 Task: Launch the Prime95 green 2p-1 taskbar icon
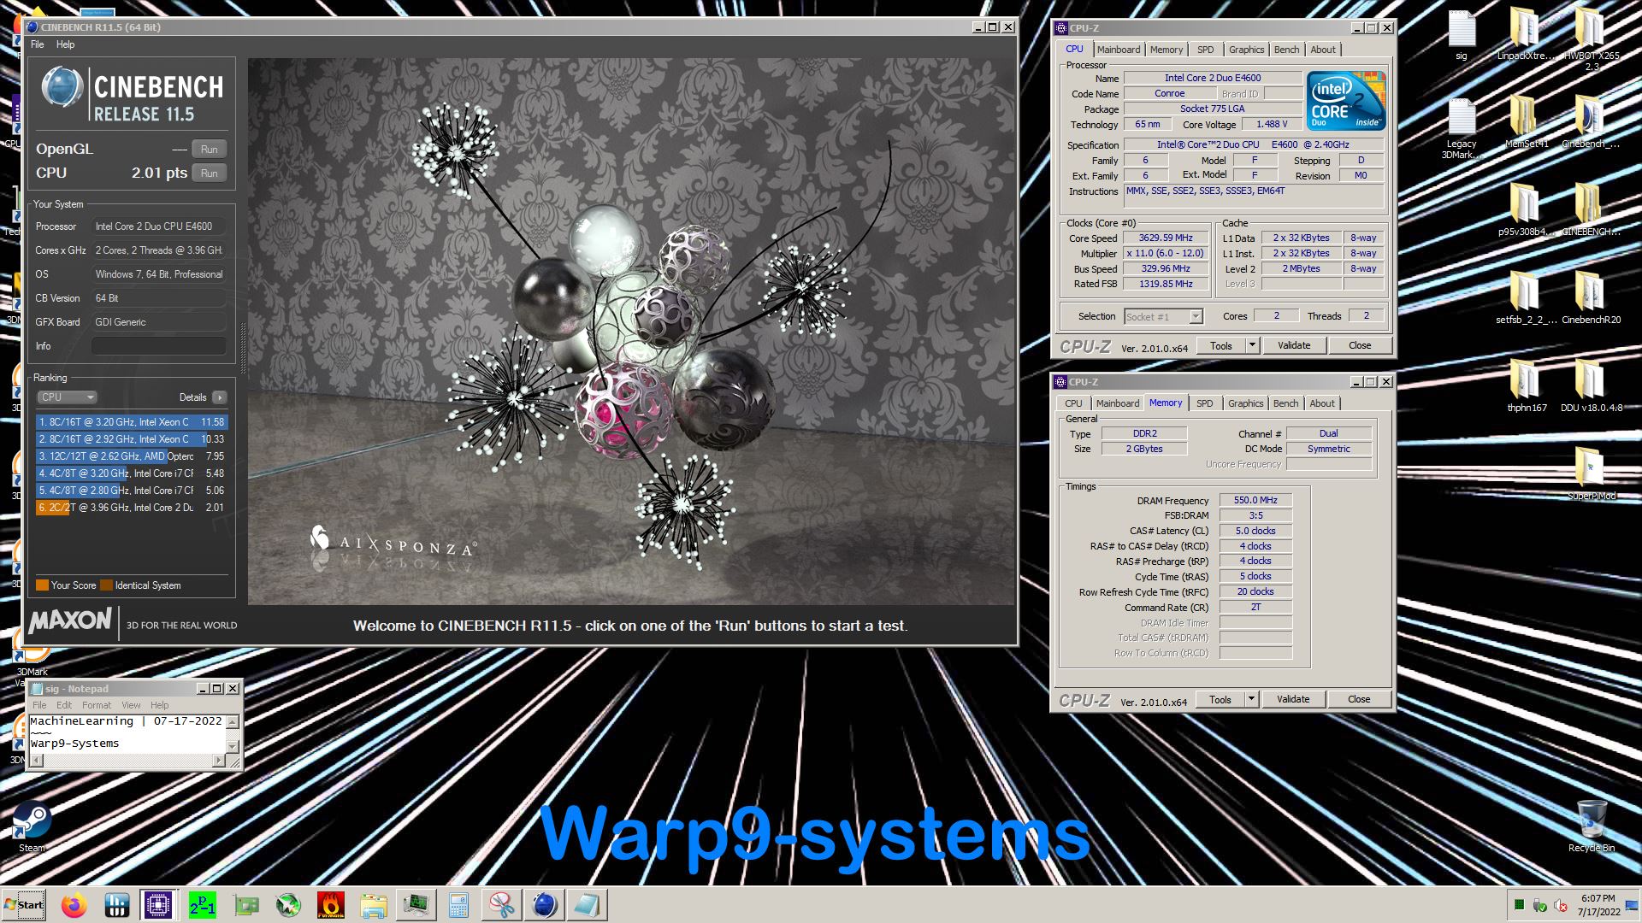point(203,905)
